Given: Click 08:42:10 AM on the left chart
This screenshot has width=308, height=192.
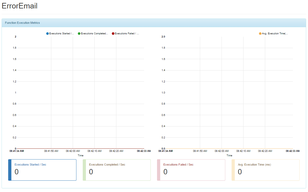Looking at the screenshot, I should point(94,151).
